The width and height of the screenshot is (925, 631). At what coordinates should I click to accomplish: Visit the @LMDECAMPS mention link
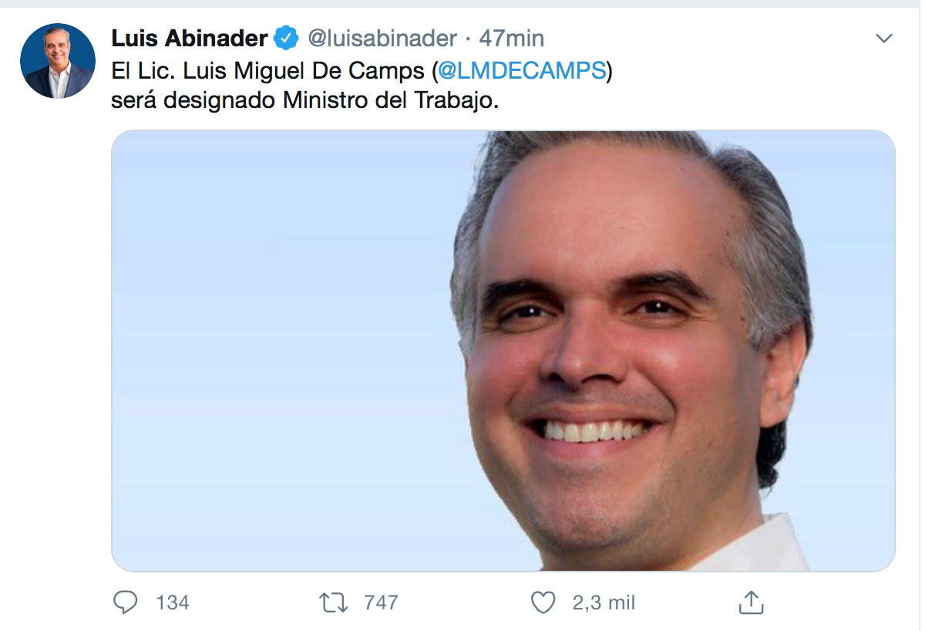[521, 70]
